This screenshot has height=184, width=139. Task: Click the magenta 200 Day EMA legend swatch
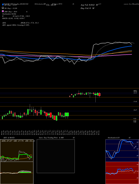click(x=3, y=11)
